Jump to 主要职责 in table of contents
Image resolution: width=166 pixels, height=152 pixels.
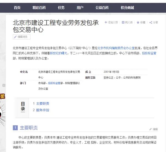tap(43, 103)
